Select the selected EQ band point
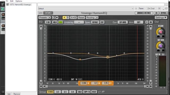Image resolution: width=170 pixels, height=95 pixels. [x=108, y=57]
